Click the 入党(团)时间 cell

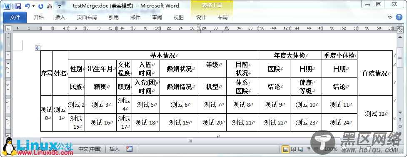point(146,87)
